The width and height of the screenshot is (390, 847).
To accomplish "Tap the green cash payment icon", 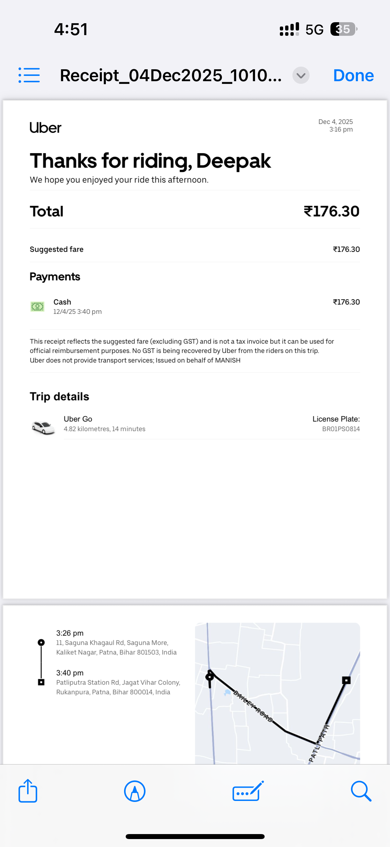I will coord(37,307).
